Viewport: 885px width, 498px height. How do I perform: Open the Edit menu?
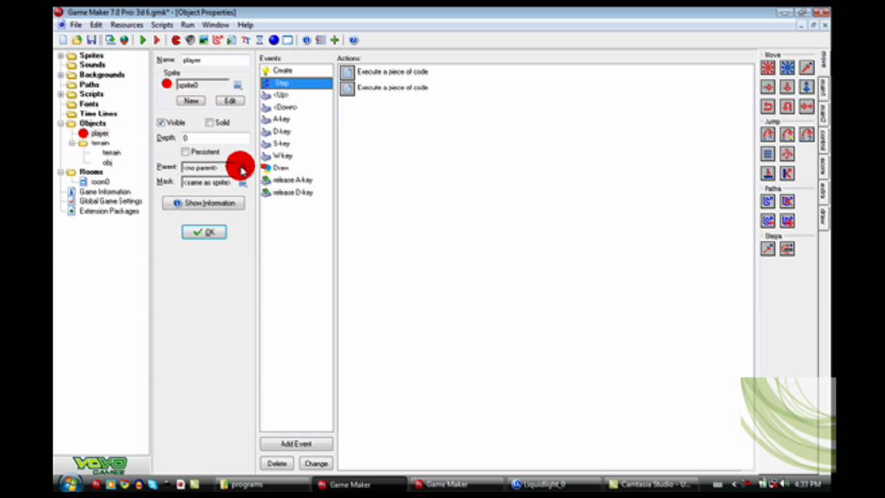pos(95,25)
